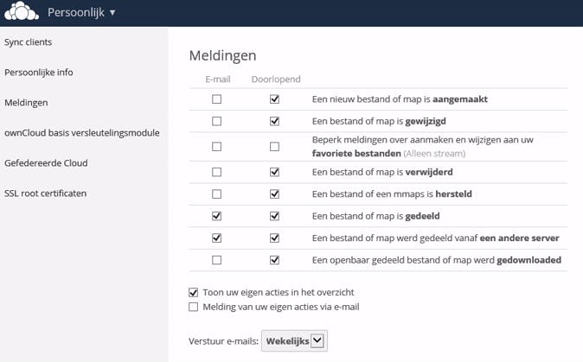Expand the Verstuur e-mails frequency dropdown
The height and width of the screenshot is (362, 583).
click(x=295, y=341)
